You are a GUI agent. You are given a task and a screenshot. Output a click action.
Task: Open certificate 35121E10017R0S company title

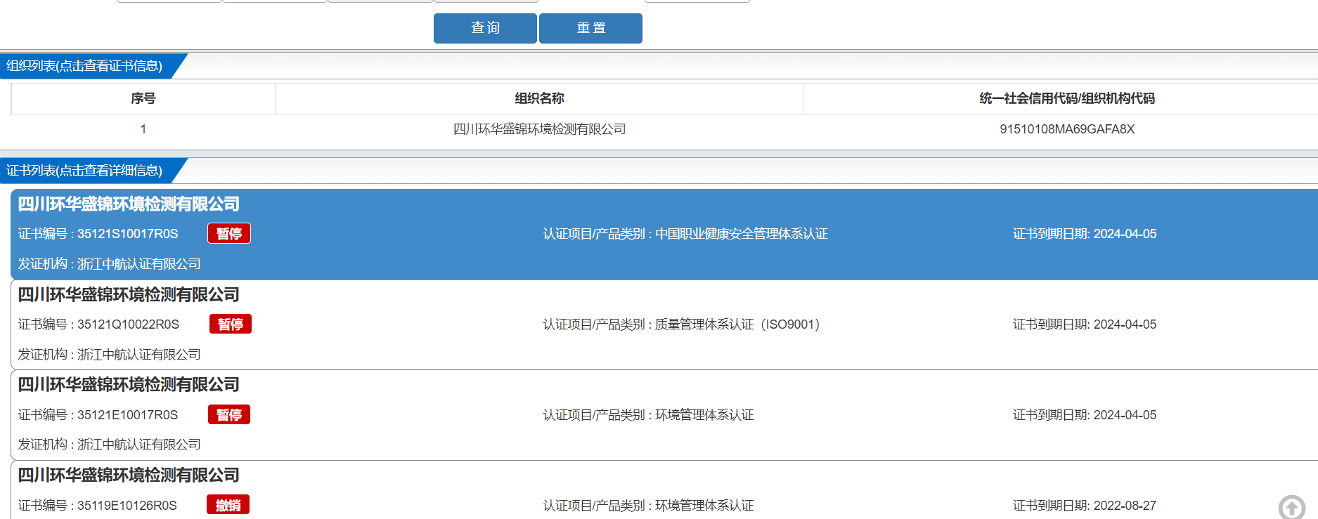pos(129,385)
